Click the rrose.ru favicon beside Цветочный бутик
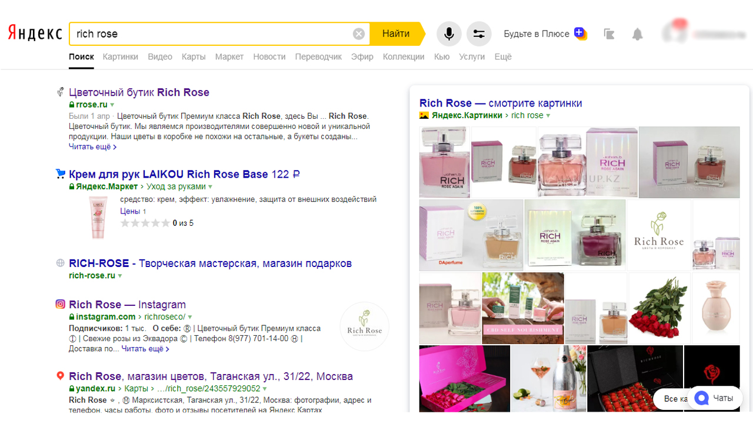The height and width of the screenshot is (437, 753). pyautogui.click(x=60, y=92)
